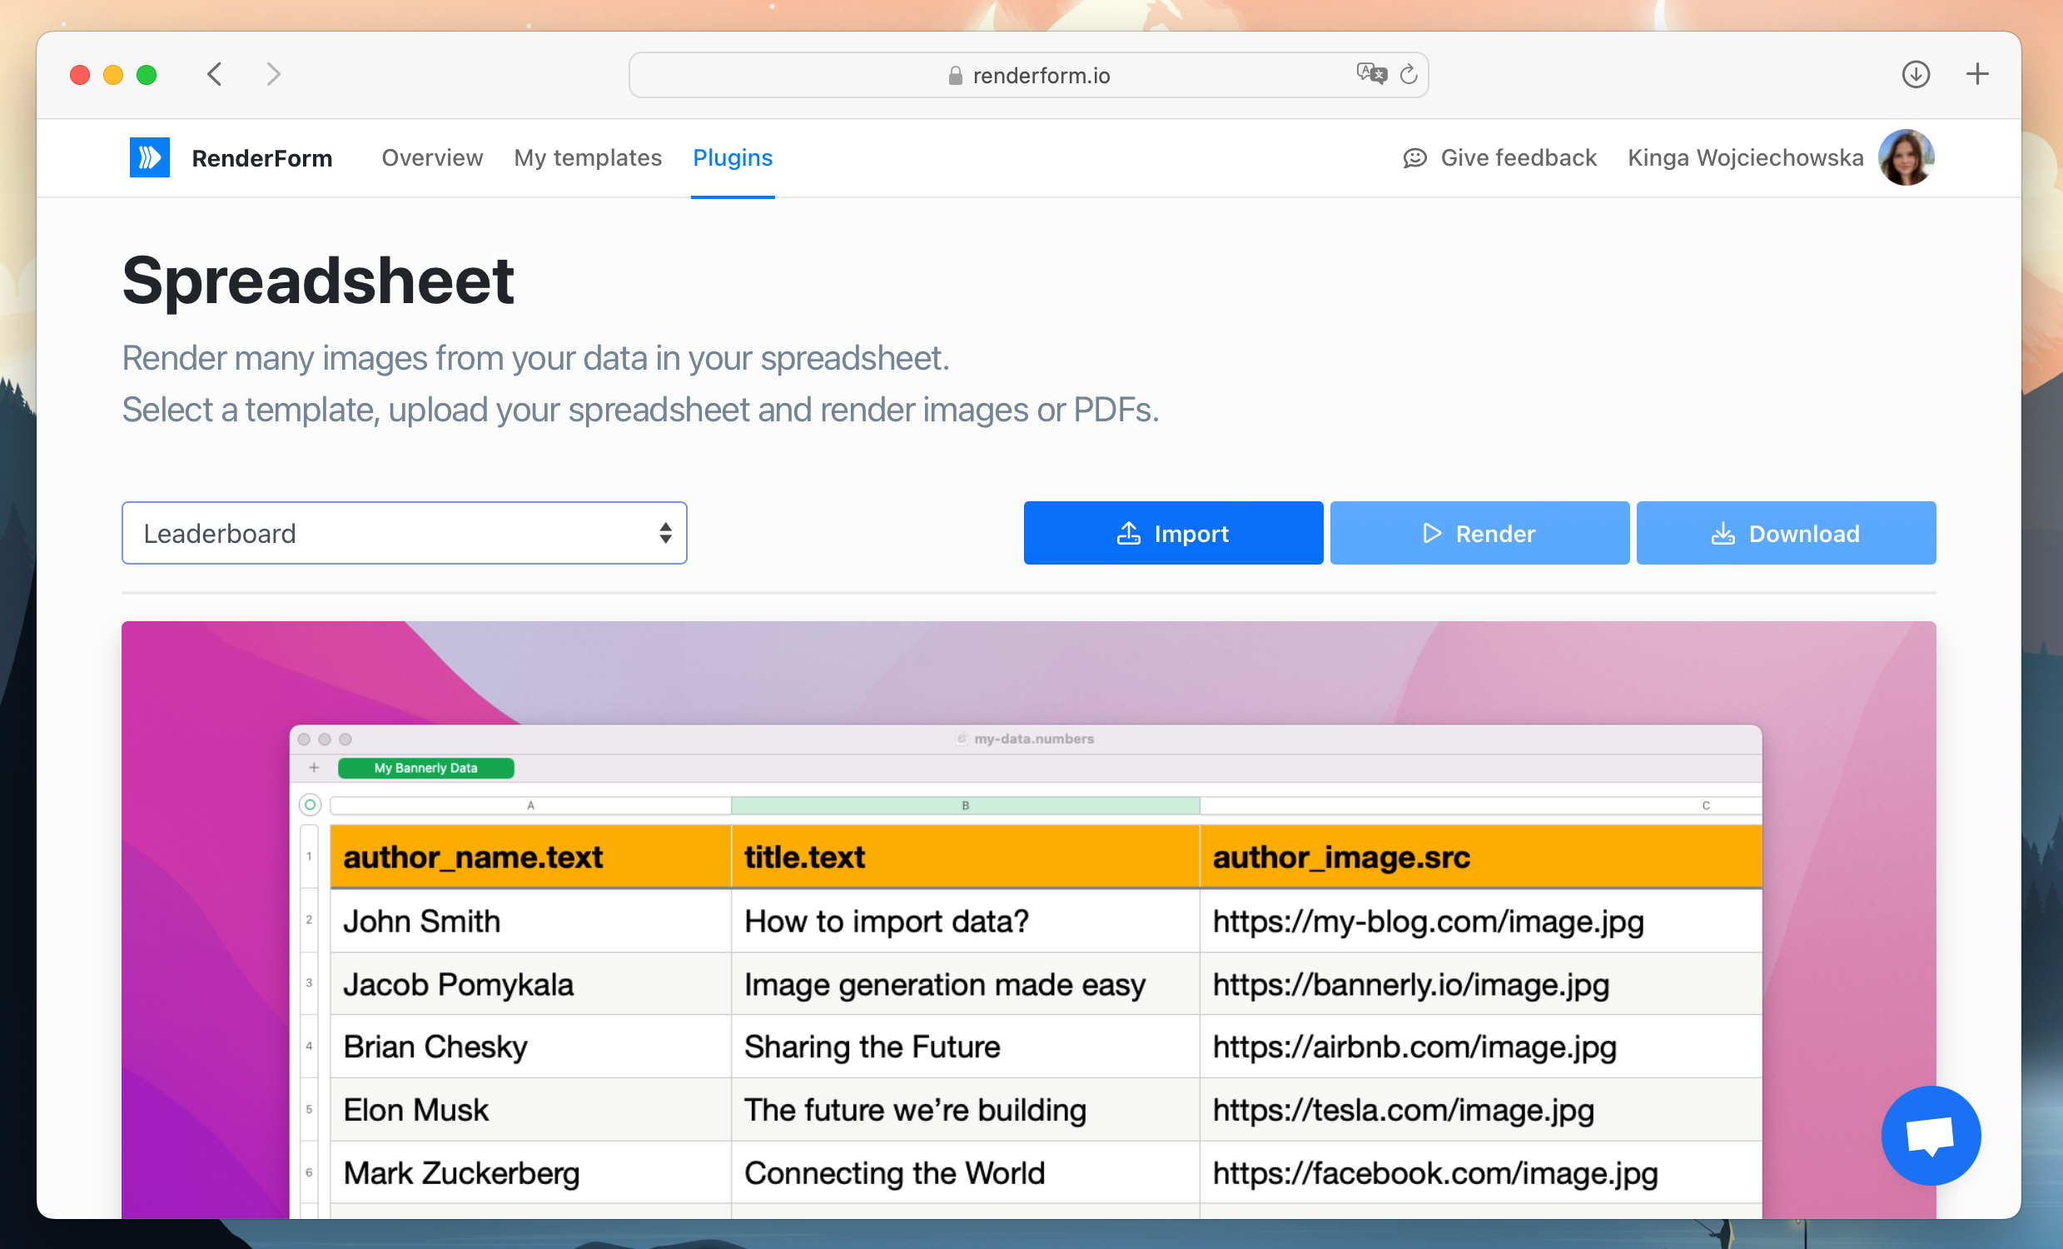Image resolution: width=2063 pixels, height=1249 pixels.
Task: Click the Give feedback link
Action: pyautogui.click(x=1499, y=157)
